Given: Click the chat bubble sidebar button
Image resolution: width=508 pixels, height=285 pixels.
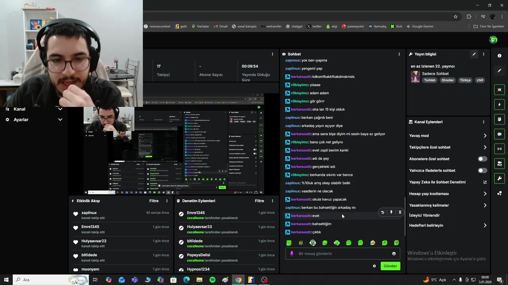Looking at the screenshot, I should click(499, 134).
